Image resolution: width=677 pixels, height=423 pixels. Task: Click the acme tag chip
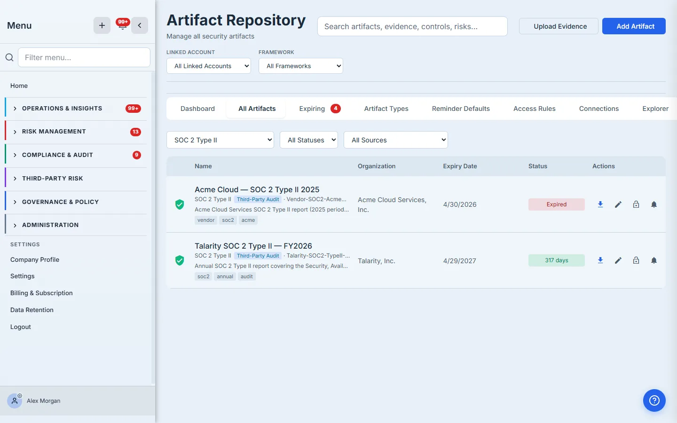(248, 220)
